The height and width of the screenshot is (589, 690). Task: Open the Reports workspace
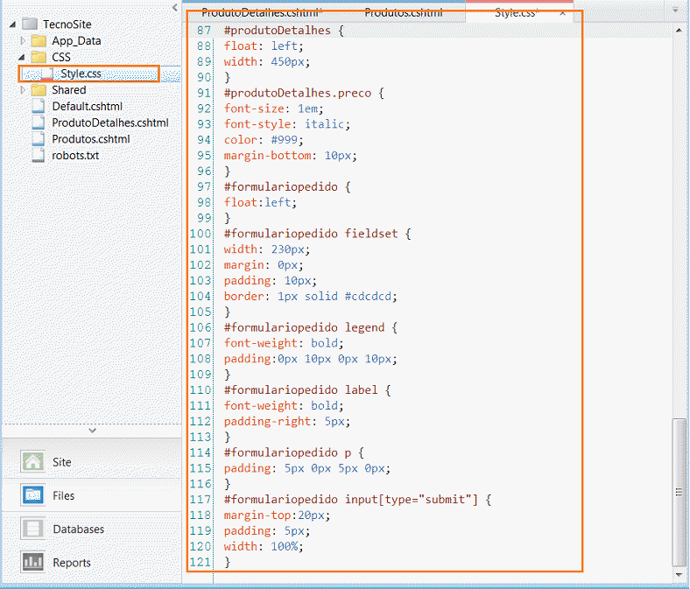pos(92,562)
